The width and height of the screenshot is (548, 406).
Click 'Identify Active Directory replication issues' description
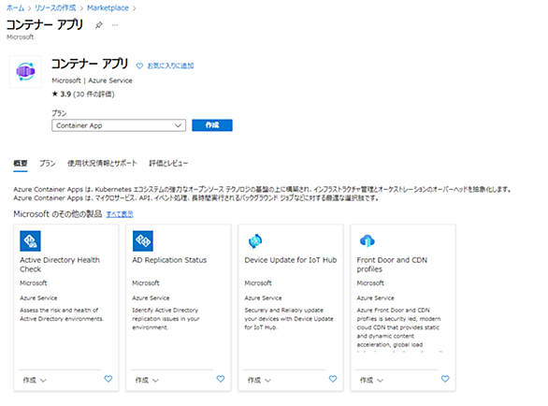pyautogui.click(x=166, y=319)
